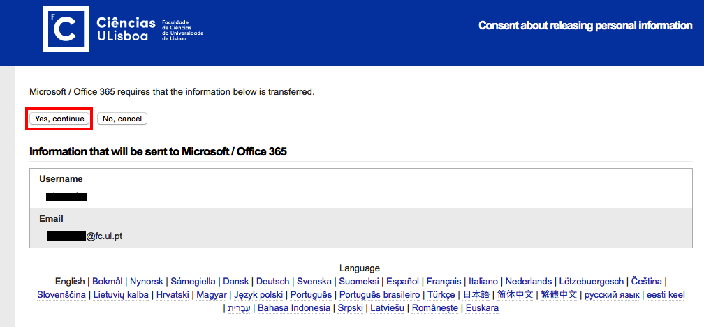Click the Yes, continue button
This screenshot has width=704, height=327.
(59, 119)
